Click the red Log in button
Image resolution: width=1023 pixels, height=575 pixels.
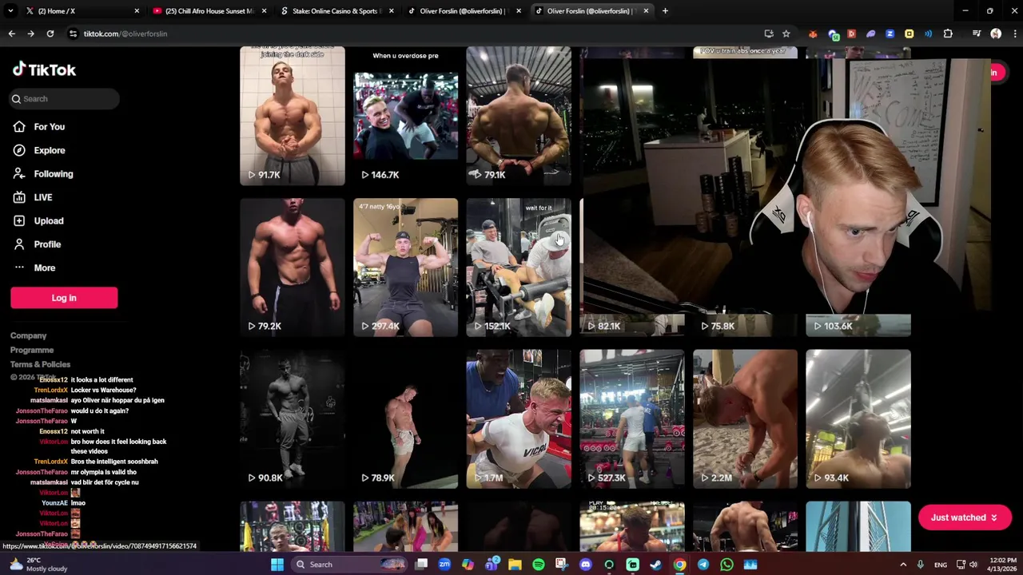(64, 298)
